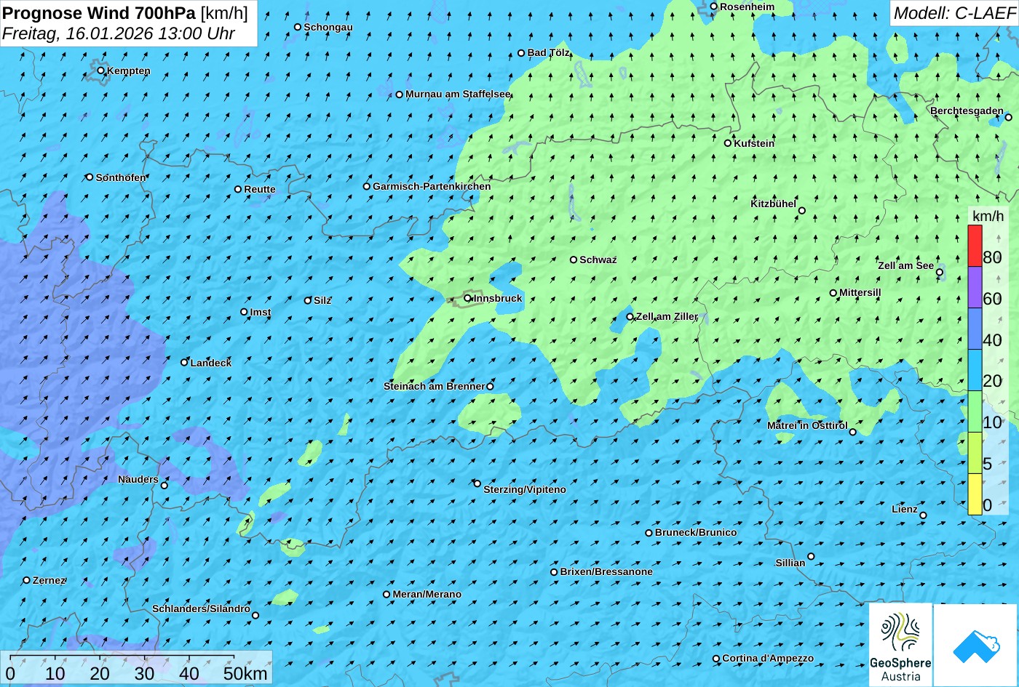Click the 'Modell: C-LAEF' label
Image resolution: width=1019 pixels, height=687 pixels.
[954, 12]
